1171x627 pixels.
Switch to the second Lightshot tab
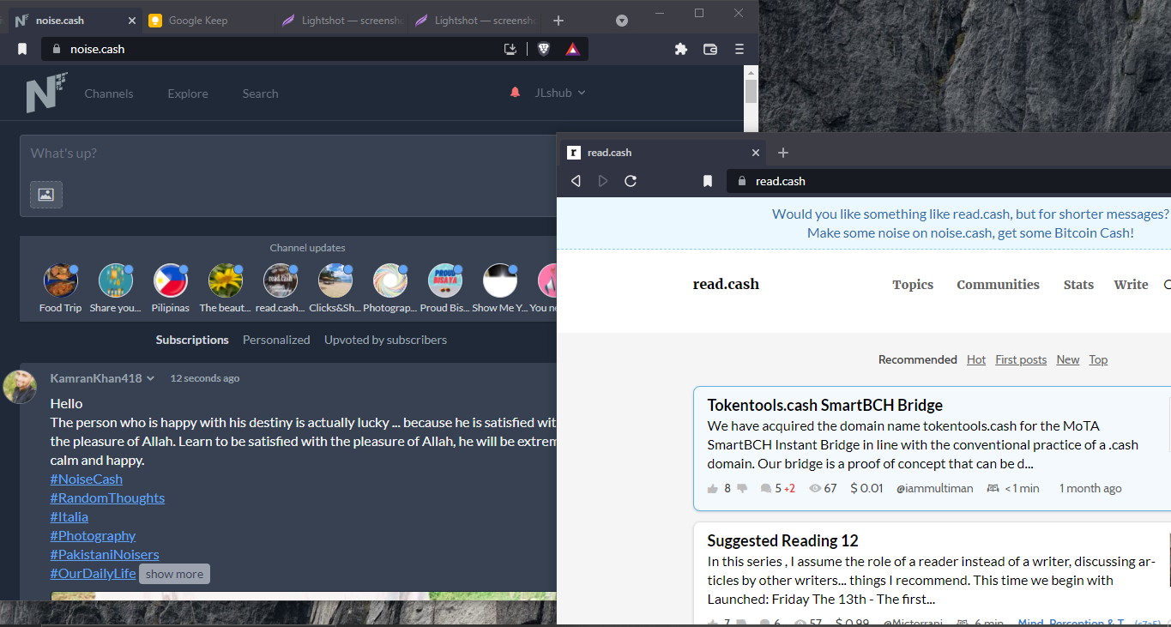pyautogui.click(x=474, y=21)
